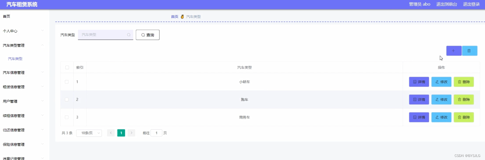Select 首页 in the sidebar
Viewport: 485px width, 160px height.
pyautogui.click(x=6, y=17)
